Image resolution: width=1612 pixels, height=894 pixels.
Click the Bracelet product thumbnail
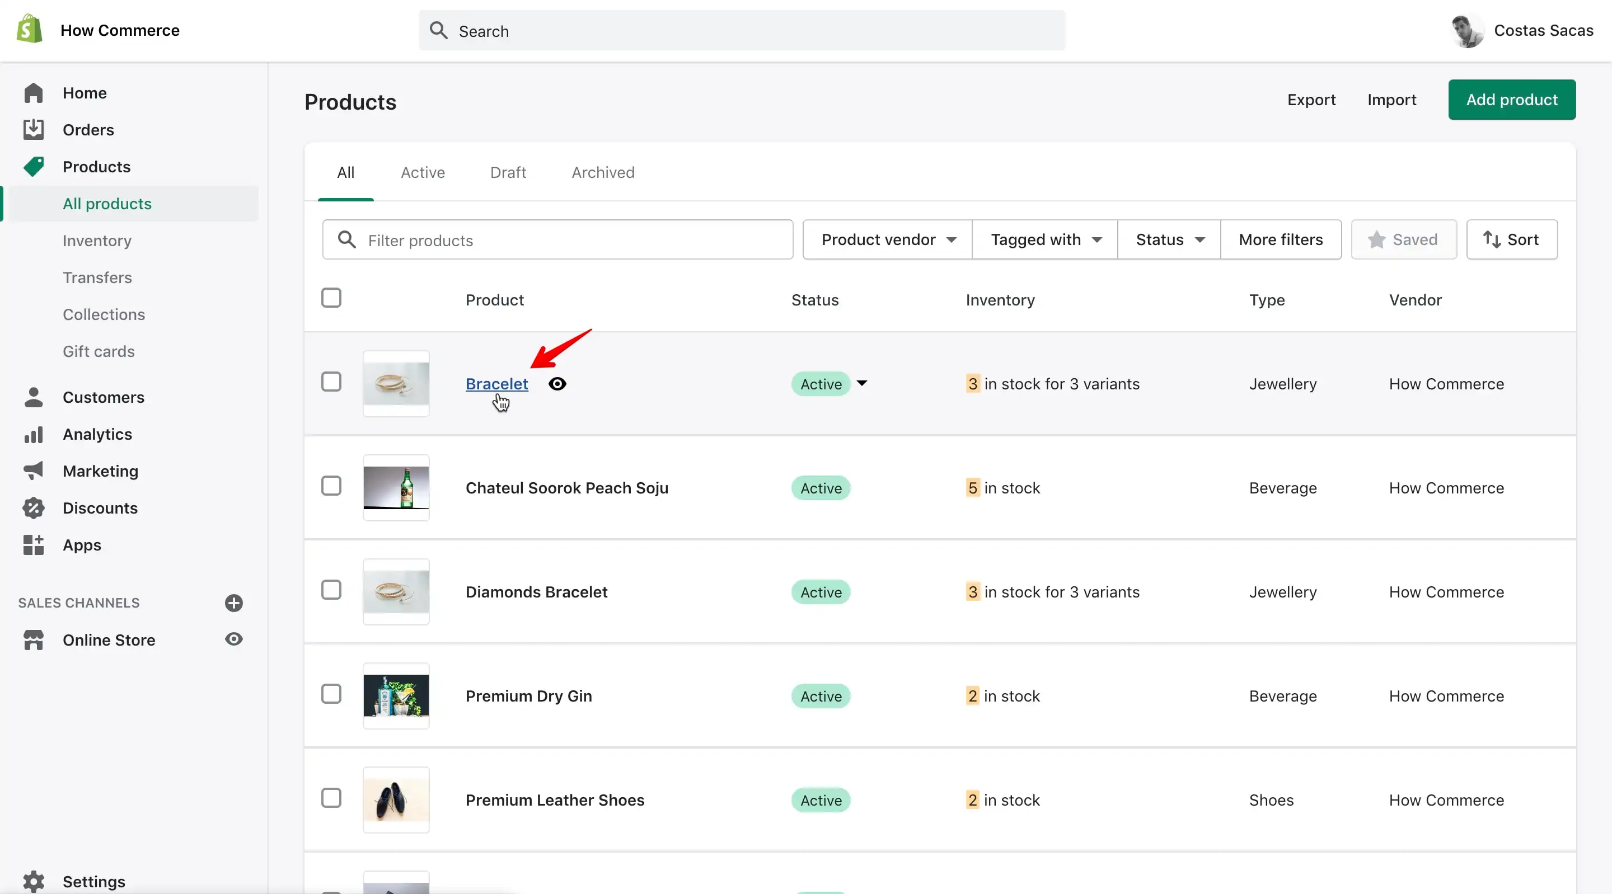[396, 383]
